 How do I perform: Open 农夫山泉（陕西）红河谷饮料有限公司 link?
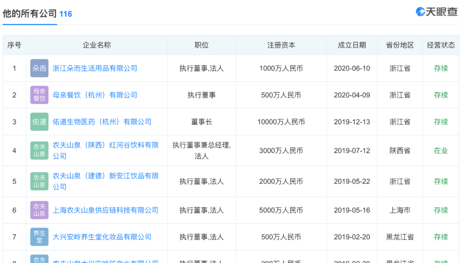click(x=106, y=150)
